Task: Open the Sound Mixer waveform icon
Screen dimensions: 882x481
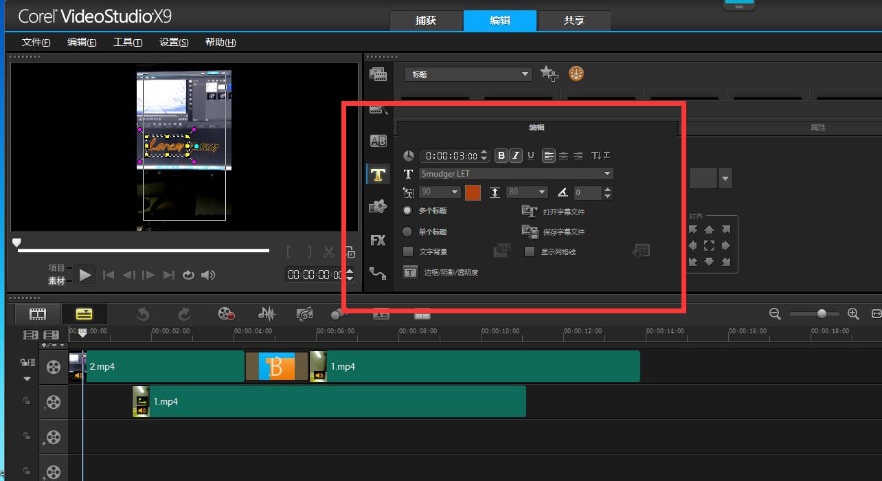Action: (x=266, y=314)
